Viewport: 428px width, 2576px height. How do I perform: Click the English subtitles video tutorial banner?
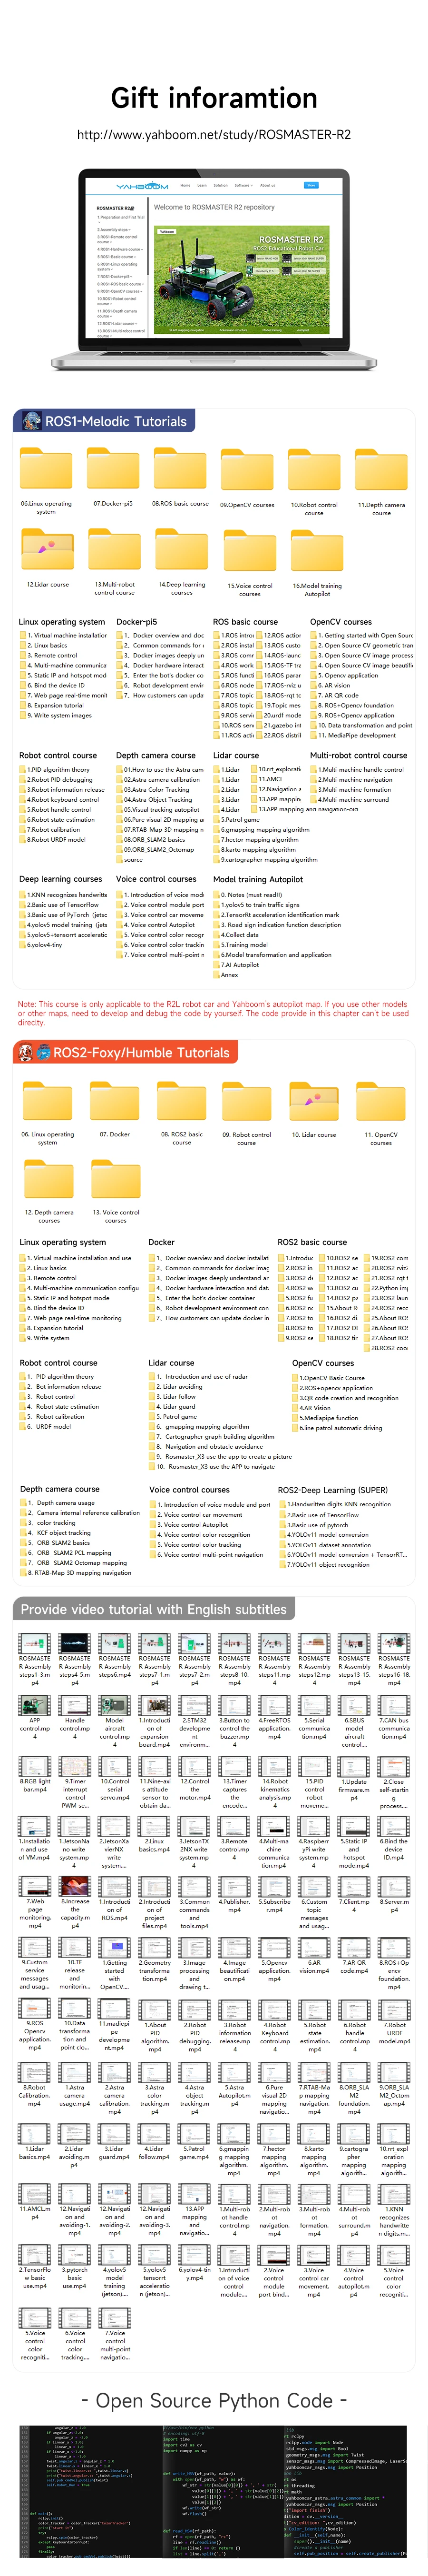click(153, 1609)
